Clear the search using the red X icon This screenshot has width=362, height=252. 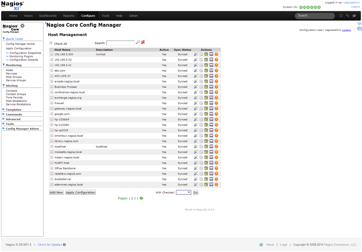[143, 42]
